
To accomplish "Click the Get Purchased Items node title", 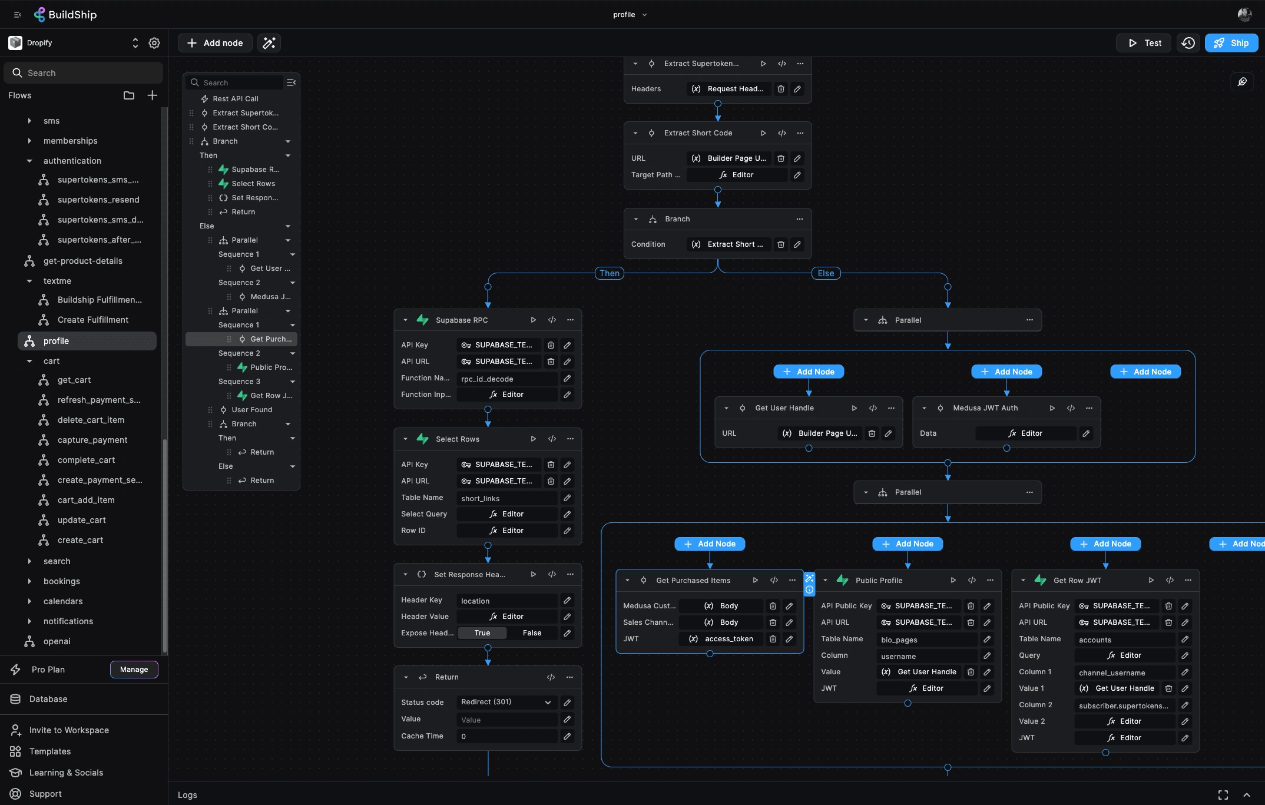I will click(693, 580).
